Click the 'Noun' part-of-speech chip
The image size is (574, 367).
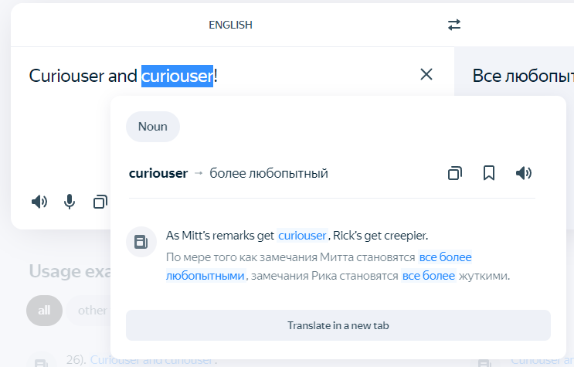click(x=153, y=127)
